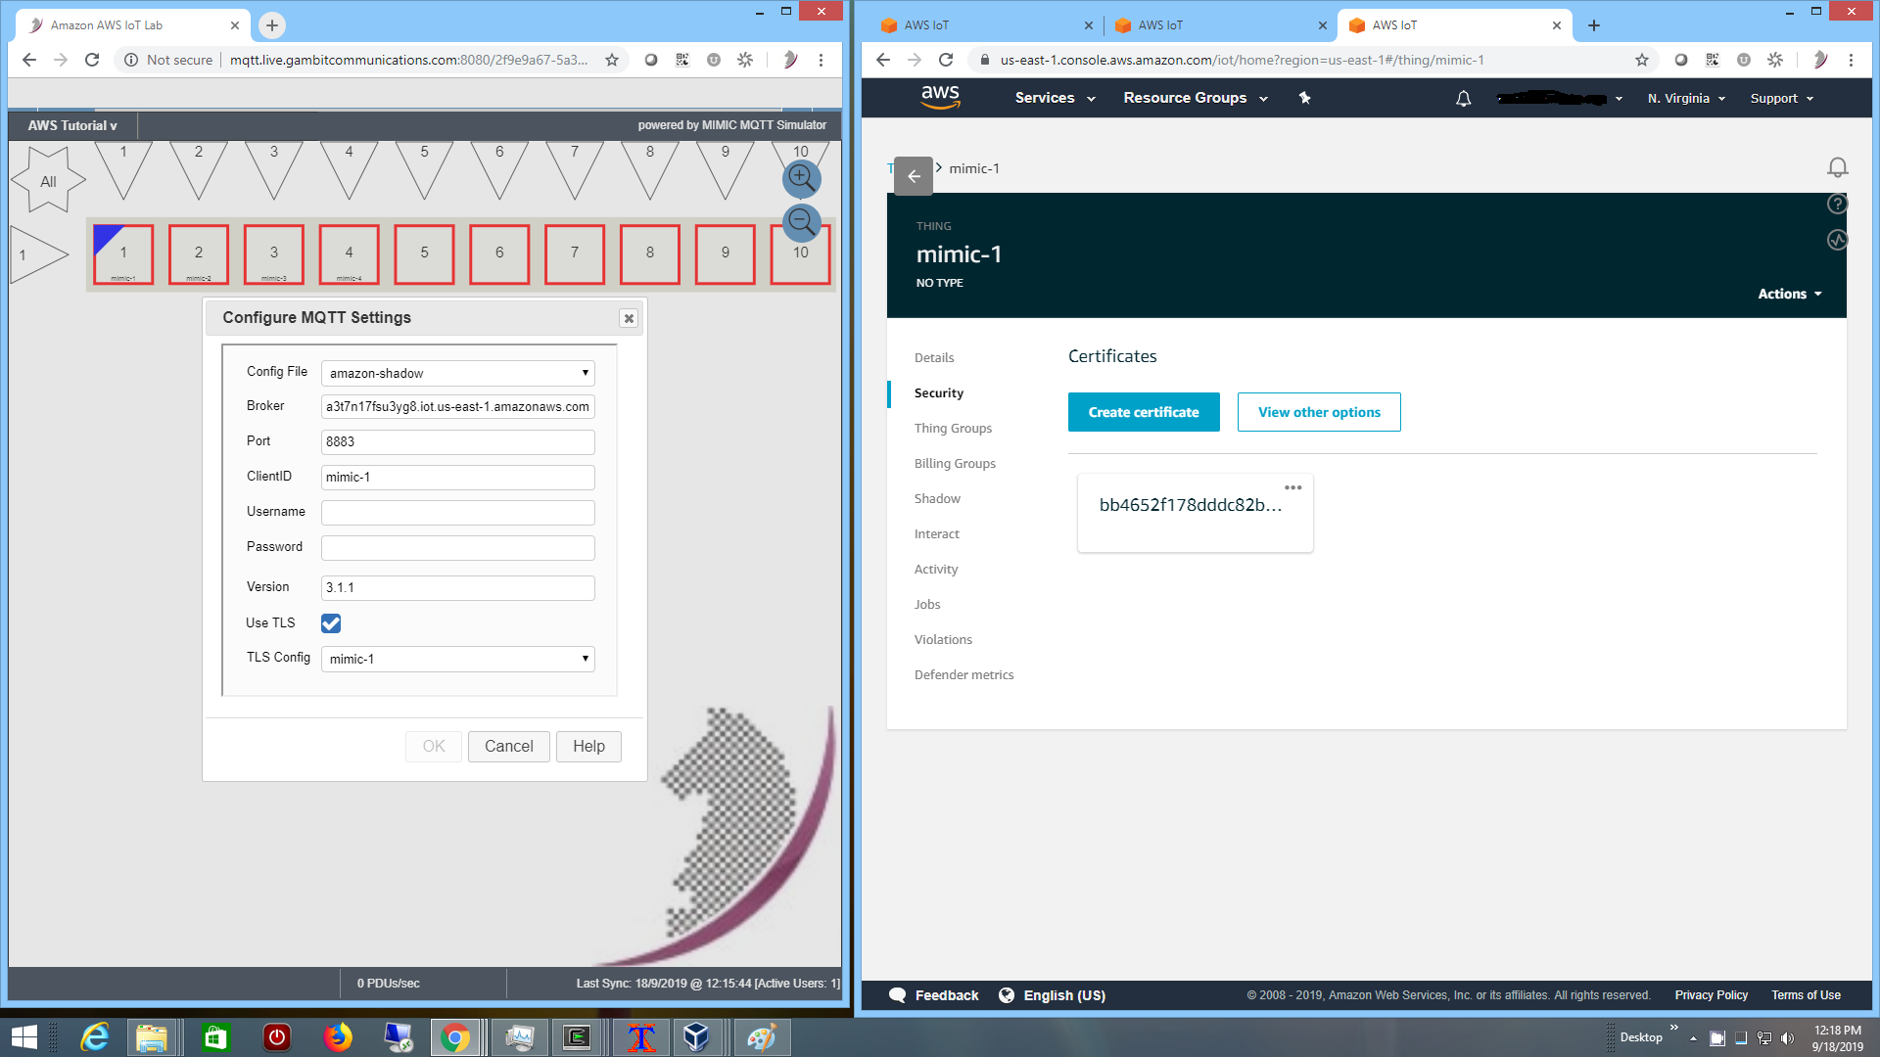Close the Configure MQTT Settings dialog

[x=629, y=318]
